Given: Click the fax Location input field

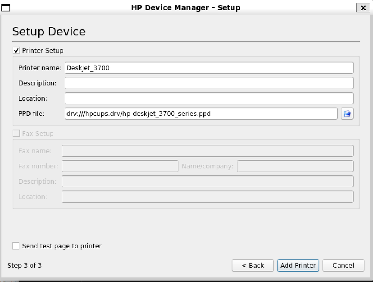Looking at the screenshot, I should pos(208,197).
